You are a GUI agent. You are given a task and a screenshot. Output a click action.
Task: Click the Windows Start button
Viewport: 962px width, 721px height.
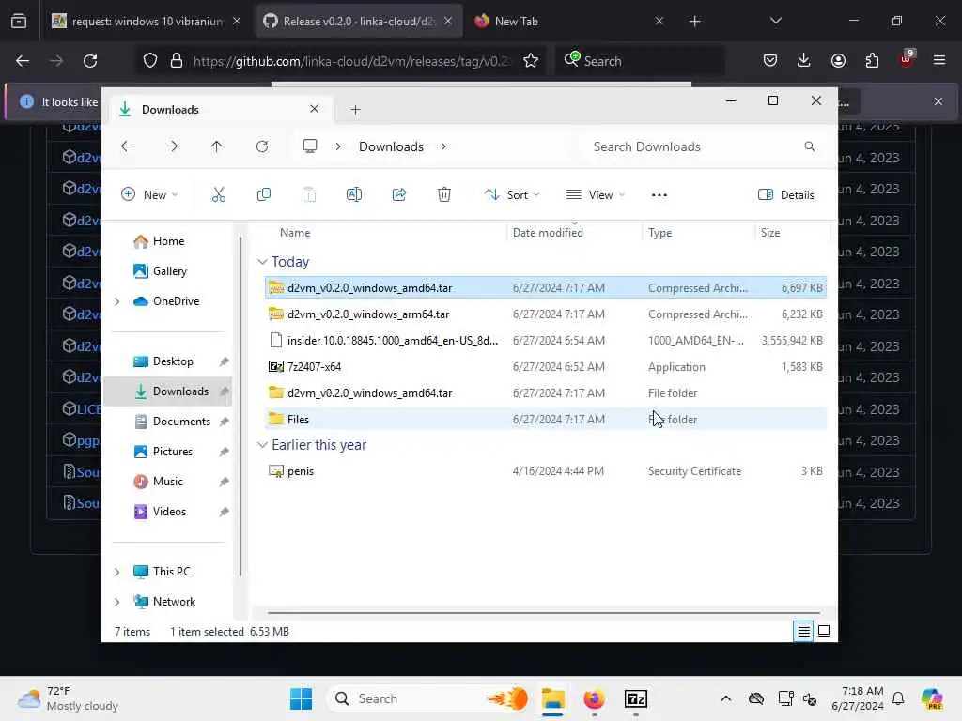pos(301,698)
